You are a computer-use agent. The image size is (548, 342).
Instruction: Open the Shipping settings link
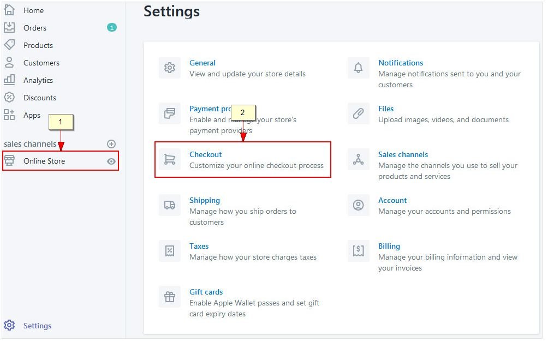coord(205,200)
